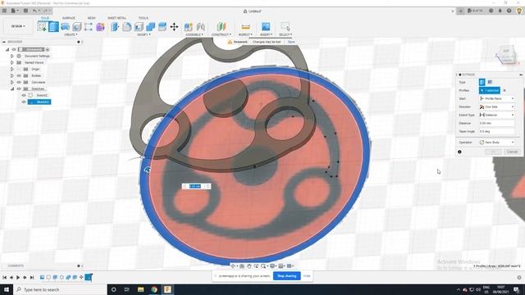
Task: Click the Stop sharing button
Action: click(x=287, y=276)
